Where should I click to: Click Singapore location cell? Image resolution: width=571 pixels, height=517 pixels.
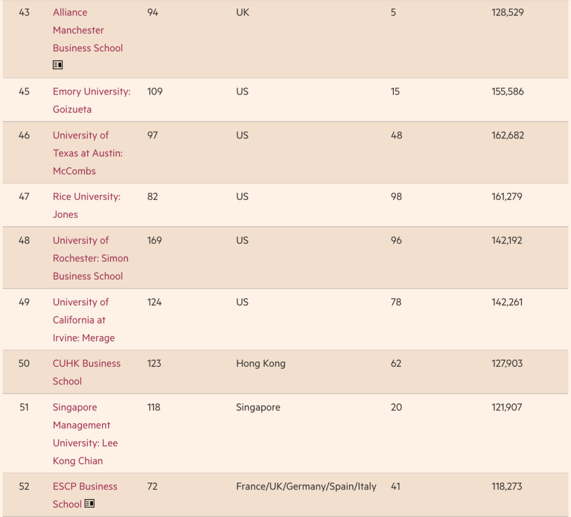tap(258, 407)
